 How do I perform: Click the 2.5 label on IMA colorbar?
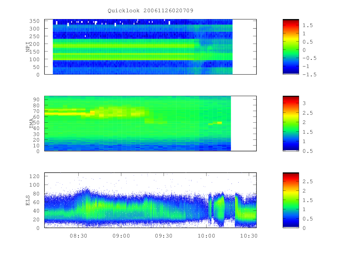[307, 113]
